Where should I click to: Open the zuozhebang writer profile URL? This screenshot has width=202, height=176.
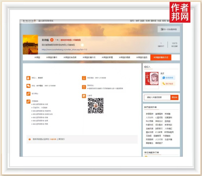coord(64,50)
